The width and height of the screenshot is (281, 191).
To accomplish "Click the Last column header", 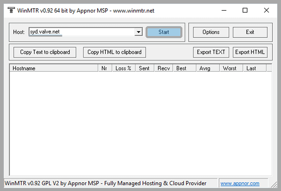I will click(x=254, y=68).
